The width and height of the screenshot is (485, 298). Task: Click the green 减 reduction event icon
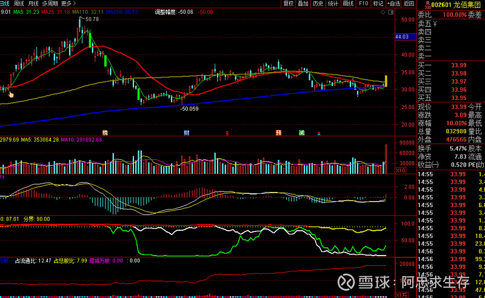(x=301, y=133)
